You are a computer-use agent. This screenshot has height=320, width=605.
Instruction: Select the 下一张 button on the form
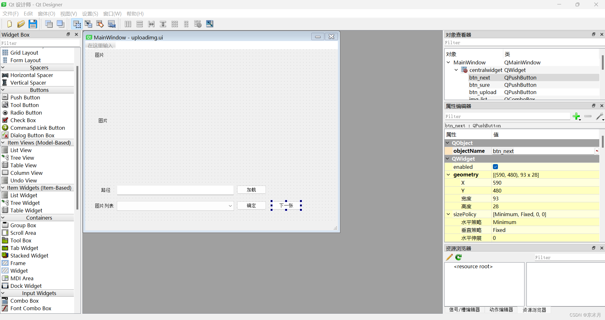tap(286, 205)
